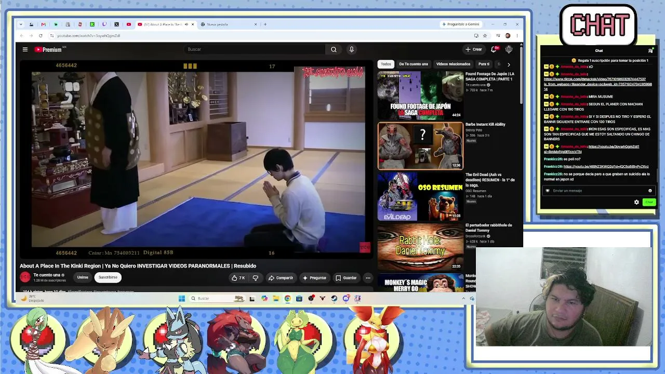Open Discord from the taskbar
Screen dimensions: 665x374
tap(346, 299)
